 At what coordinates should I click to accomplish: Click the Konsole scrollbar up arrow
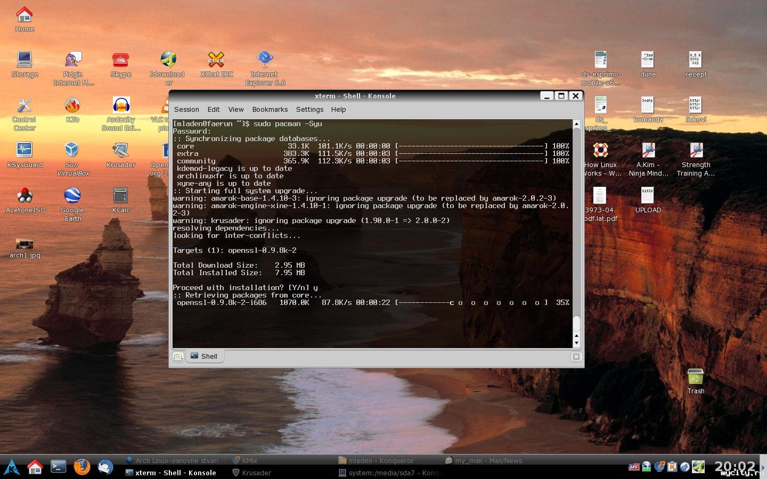click(576, 124)
